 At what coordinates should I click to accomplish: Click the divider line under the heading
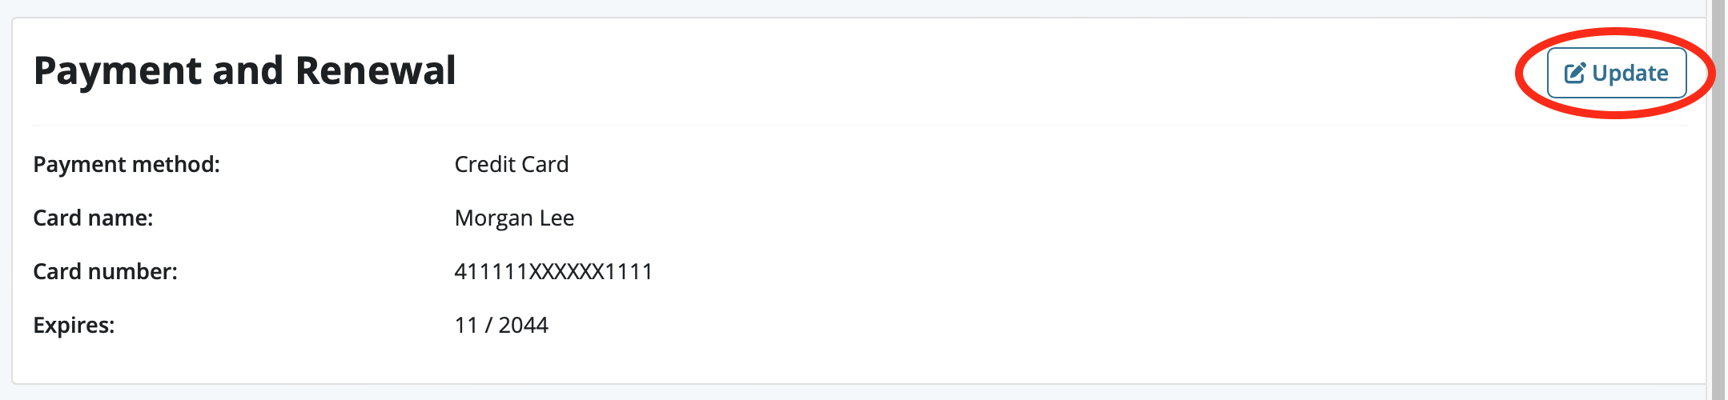tap(801, 125)
